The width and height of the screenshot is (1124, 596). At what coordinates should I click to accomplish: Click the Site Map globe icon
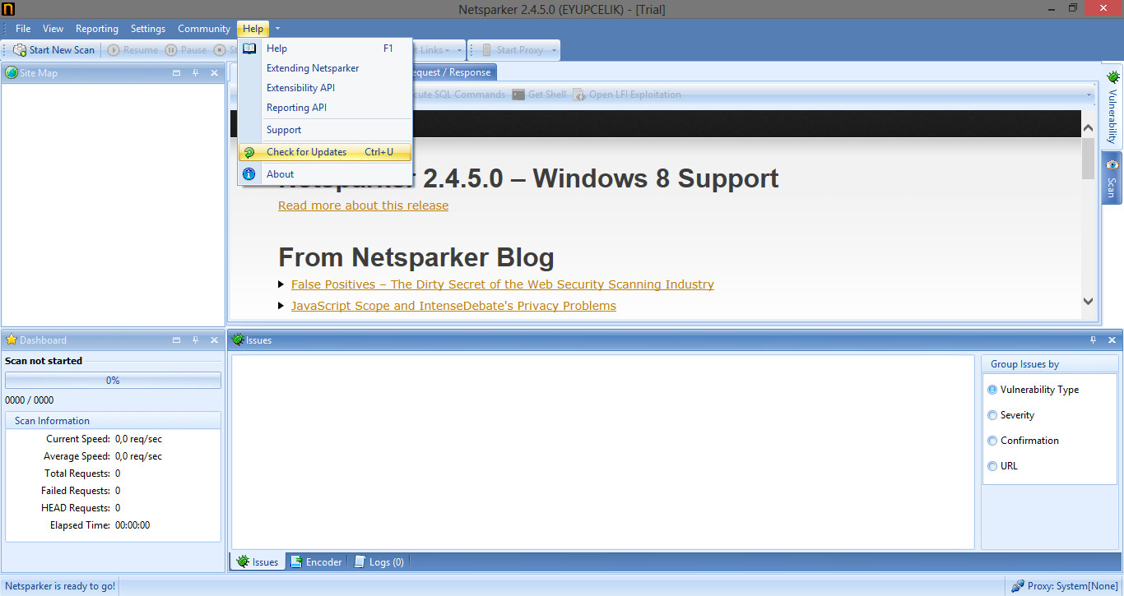(x=12, y=73)
